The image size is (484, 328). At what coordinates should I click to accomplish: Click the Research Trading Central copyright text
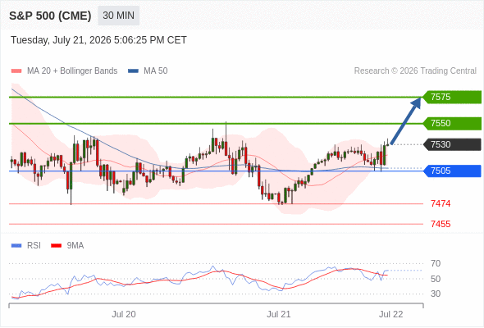coord(415,71)
